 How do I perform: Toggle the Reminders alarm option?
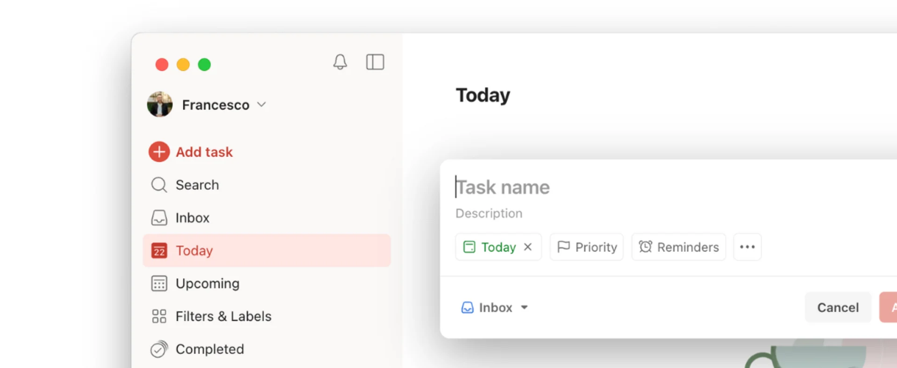click(678, 247)
